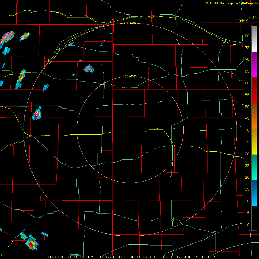This screenshot has height=259, width=259.
Task: Select the 0 value on the VIL scale
Action: pos(248,225)
